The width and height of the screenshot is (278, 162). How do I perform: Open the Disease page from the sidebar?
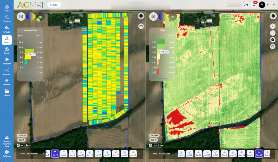[x=7, y=82]
